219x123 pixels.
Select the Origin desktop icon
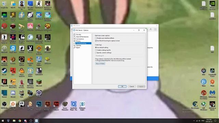pos(212,83)
